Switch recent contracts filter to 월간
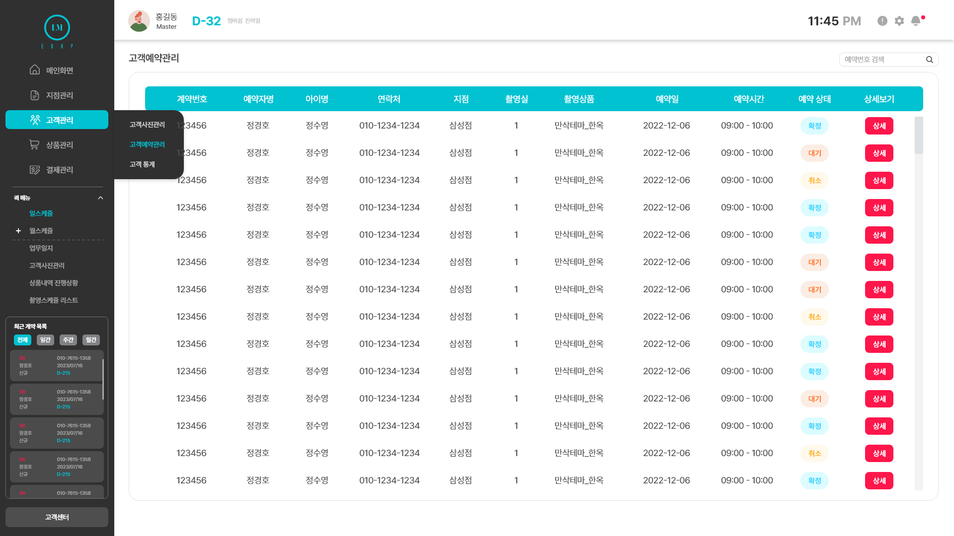Screen dimensions: 954x536 click(x=91, y=340)
